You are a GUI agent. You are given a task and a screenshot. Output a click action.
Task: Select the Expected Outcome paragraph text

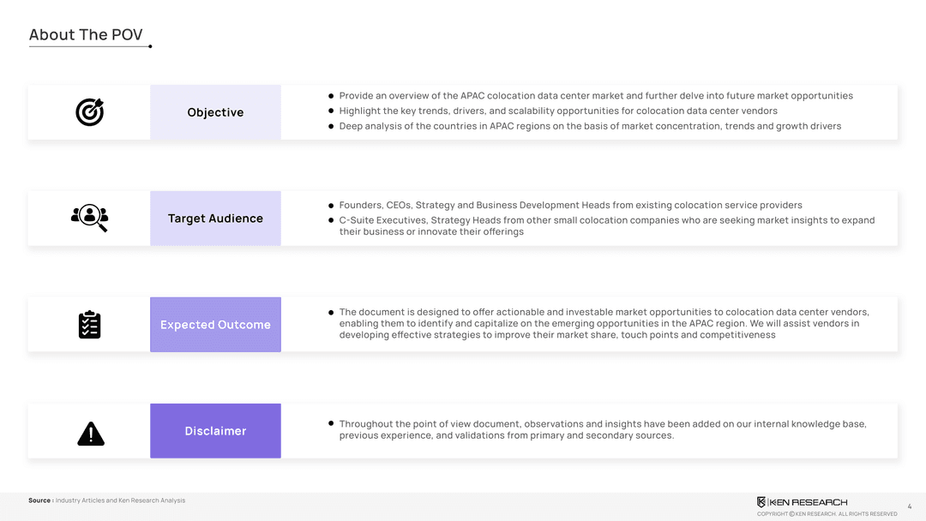pos(604,323)
